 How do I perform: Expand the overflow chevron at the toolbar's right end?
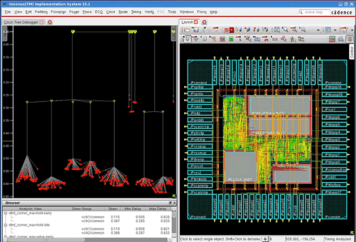click(353, 30)
